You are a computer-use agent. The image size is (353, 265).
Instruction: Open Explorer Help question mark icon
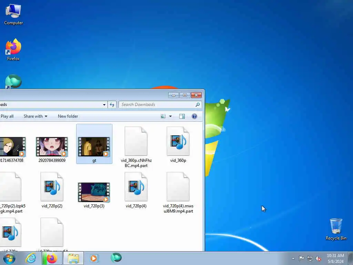194,116
